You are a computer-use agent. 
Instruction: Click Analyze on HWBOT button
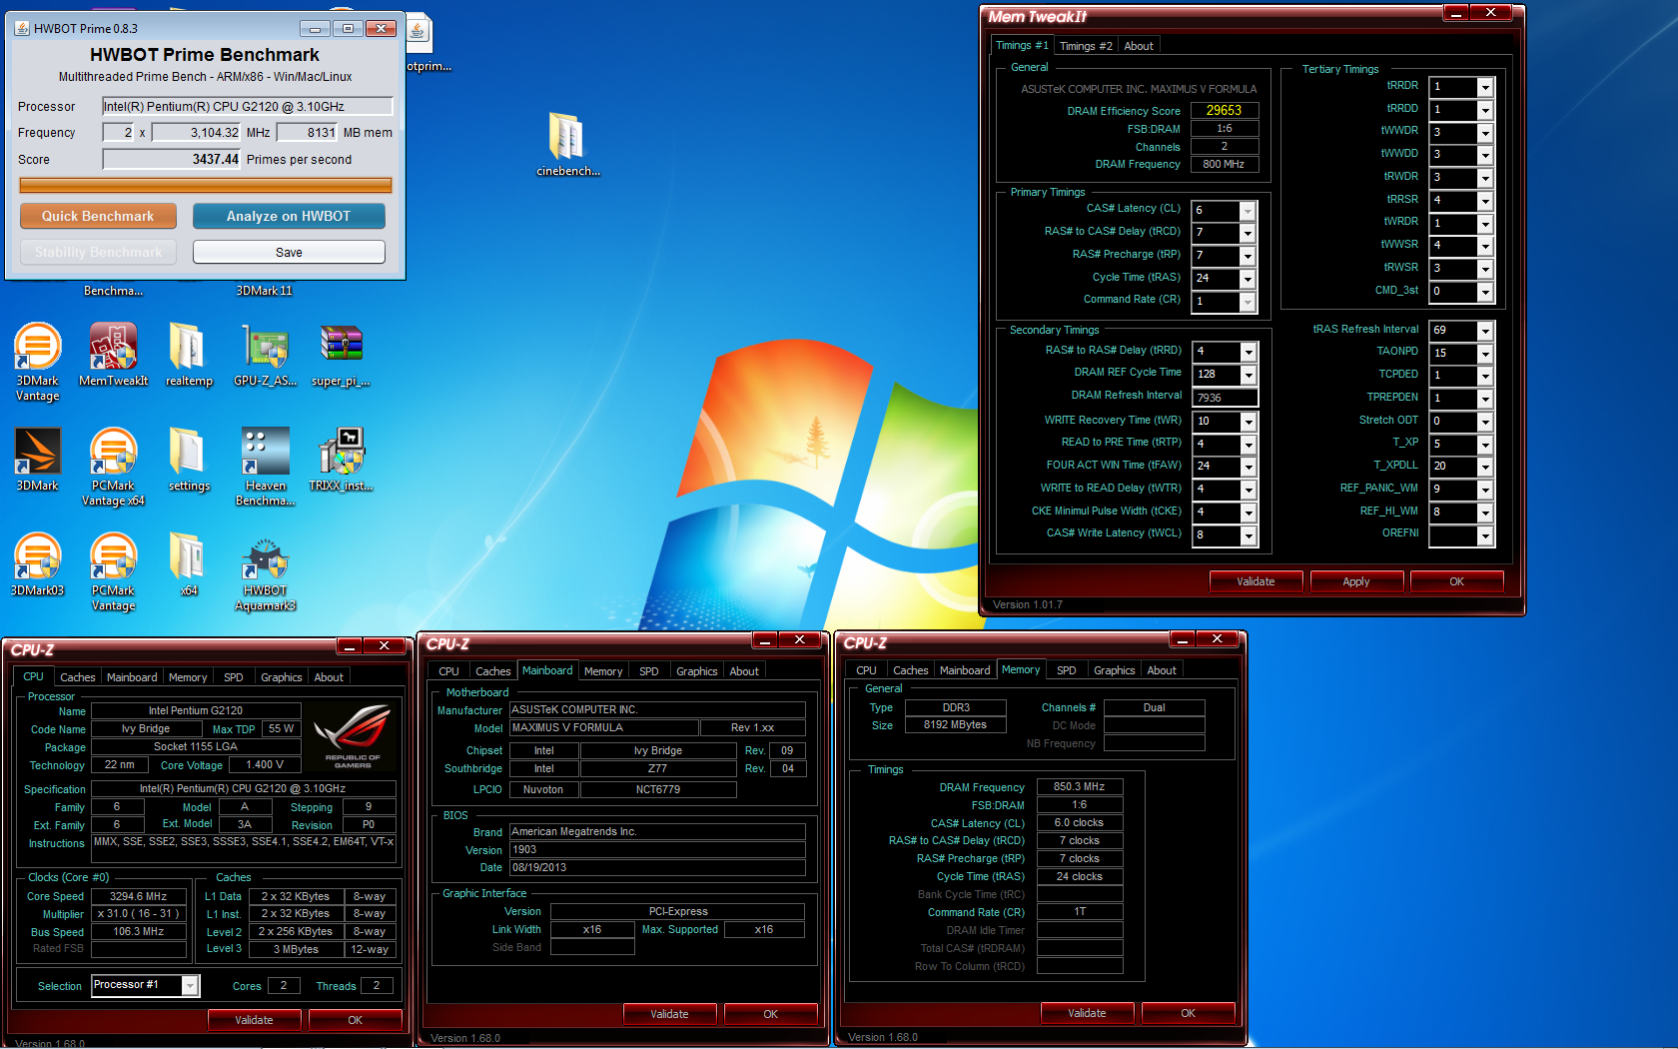pos(289,216)
